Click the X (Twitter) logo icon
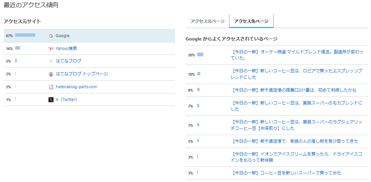This screenshot has height=182, width=371. 50,100
